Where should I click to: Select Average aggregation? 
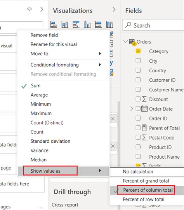click(x=64, y=95)
